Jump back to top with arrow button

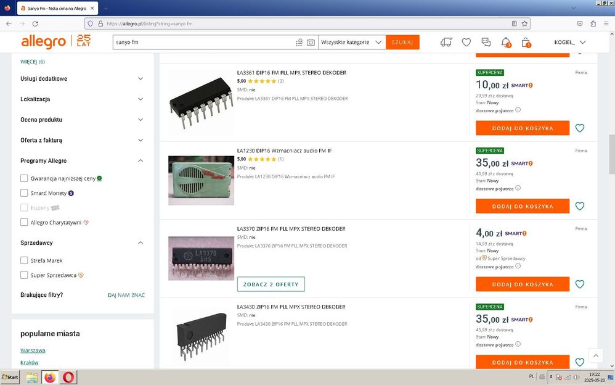coord(596,355)
